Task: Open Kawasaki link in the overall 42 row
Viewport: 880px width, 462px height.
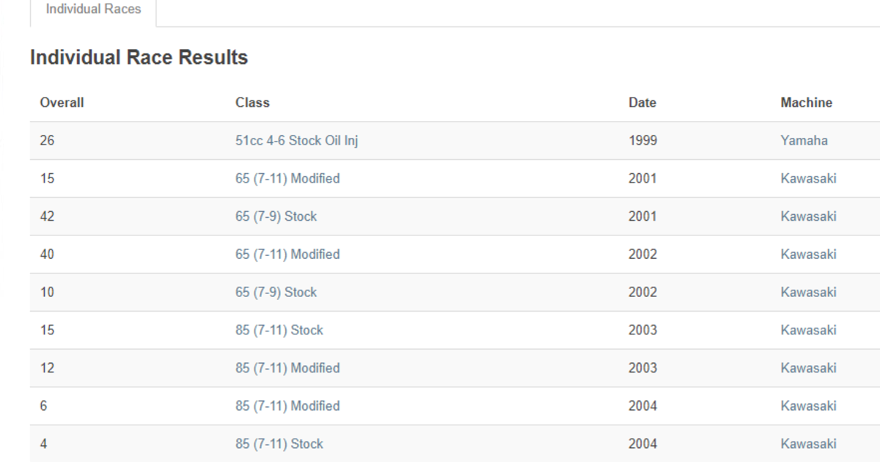Action: [x=808, y=217]
